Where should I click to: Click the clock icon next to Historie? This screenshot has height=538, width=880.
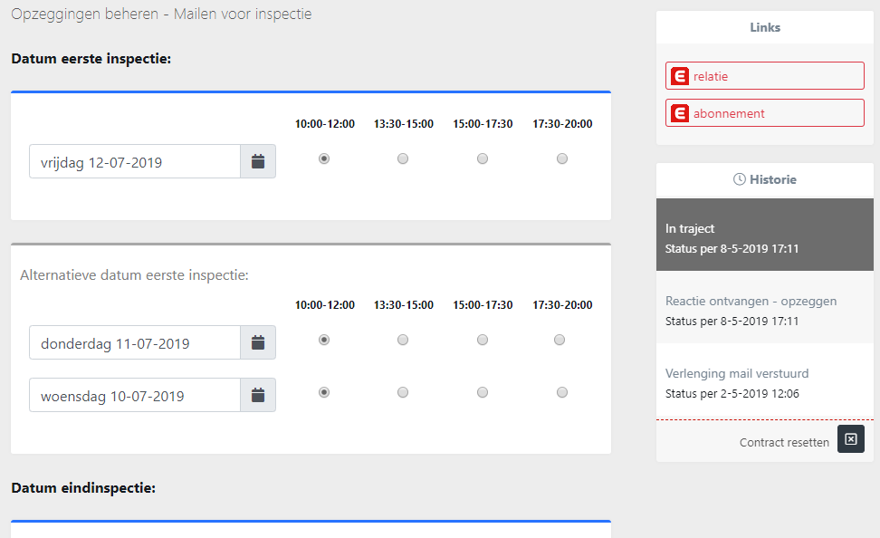point(739,179)
